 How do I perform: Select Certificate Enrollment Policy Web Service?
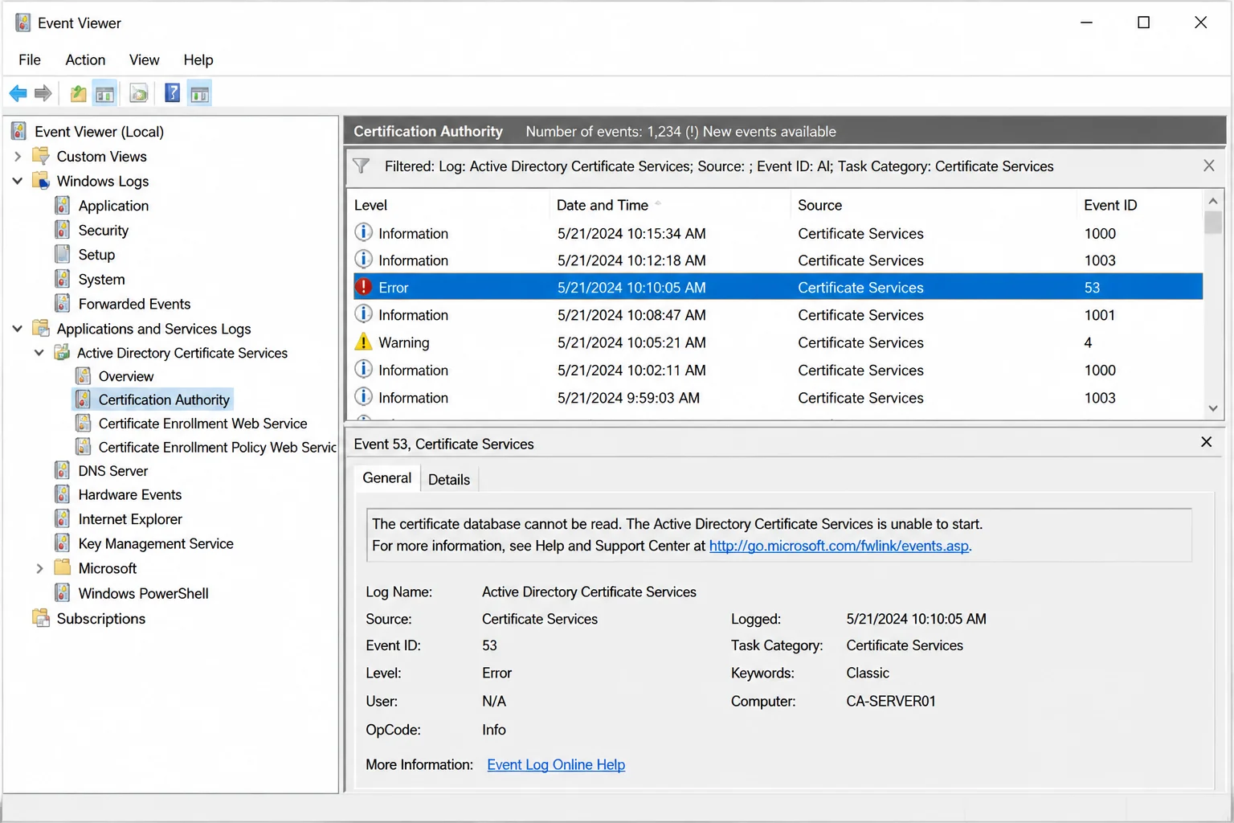point(217,448)
